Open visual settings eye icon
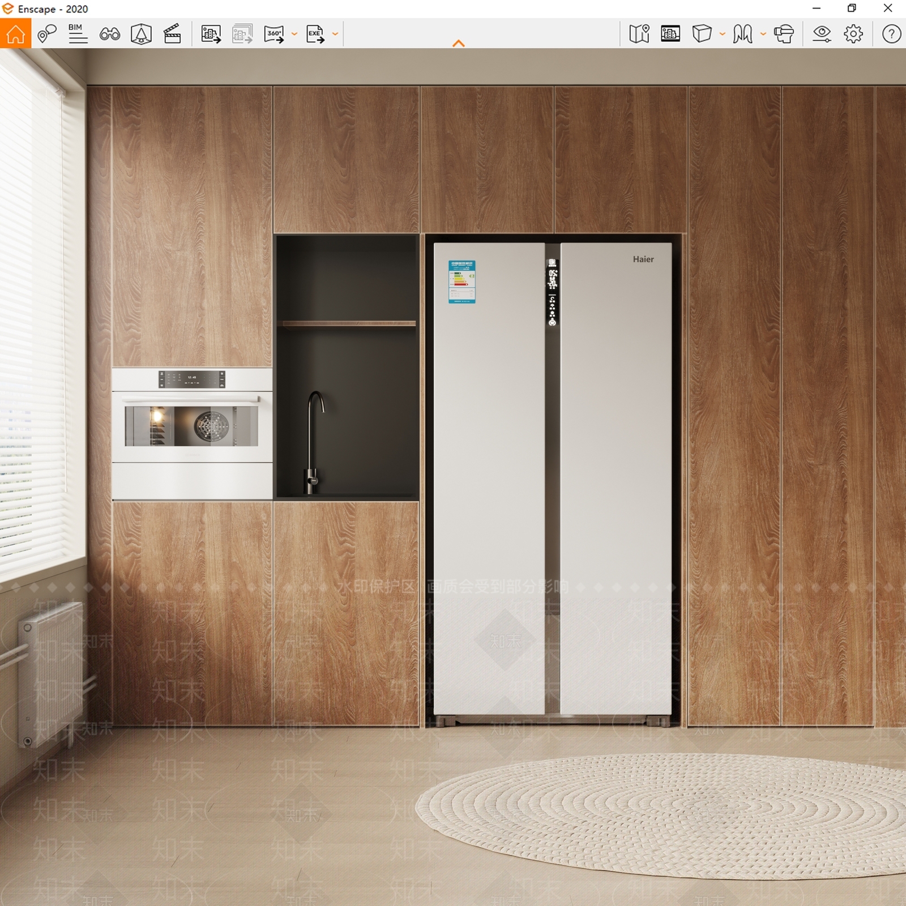This screenshot has width=906, height=906. point(822,34)
